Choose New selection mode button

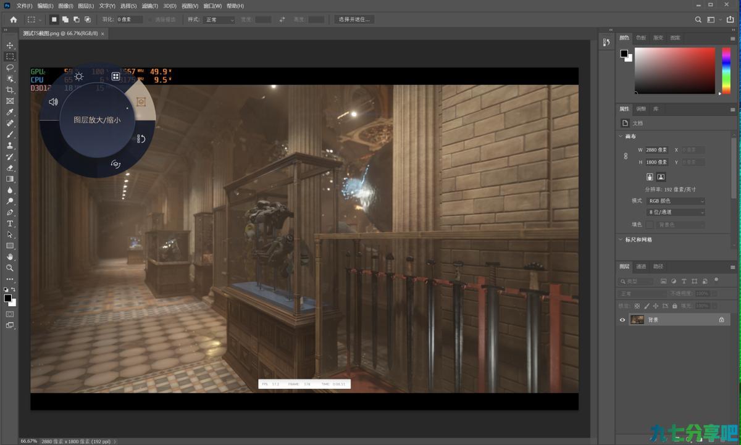coord(54,20)
